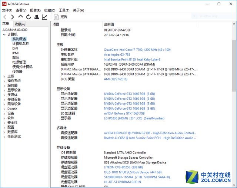Open the Acer Aspire GX-785 link
The image size is (237, 188).
coord(117,55)
